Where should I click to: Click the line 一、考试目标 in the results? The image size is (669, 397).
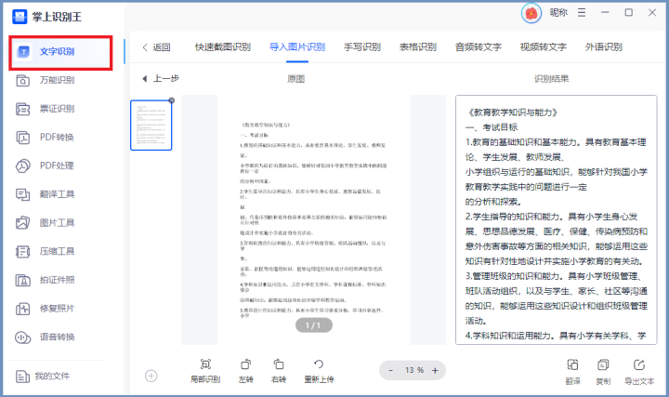coord(492,127)
